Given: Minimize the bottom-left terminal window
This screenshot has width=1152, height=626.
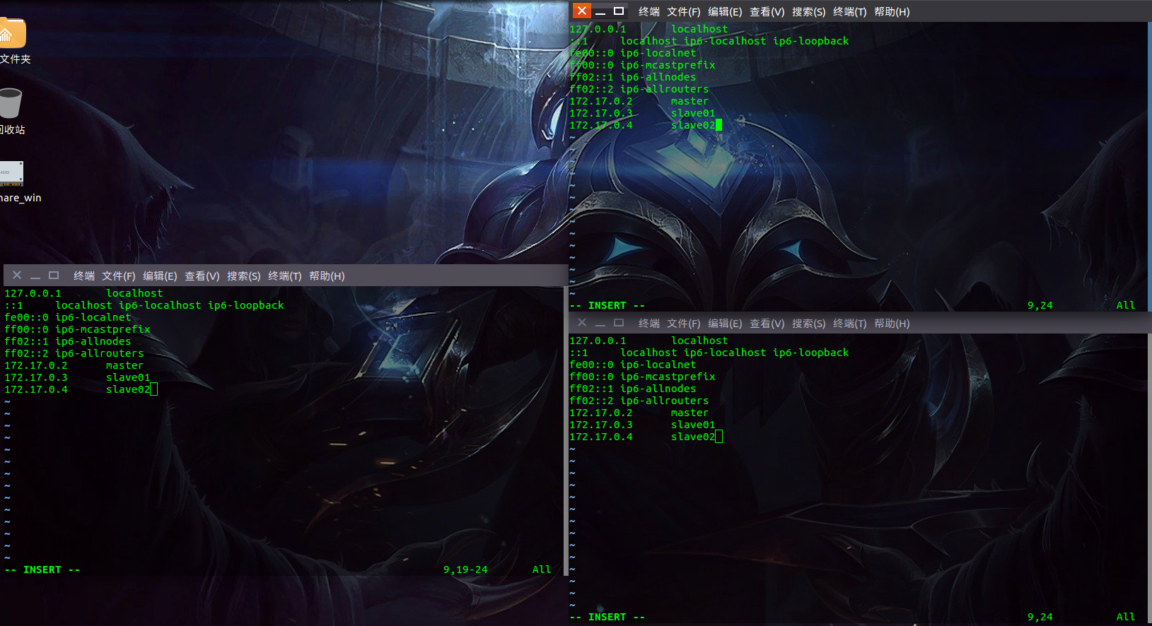Looking at the screenshot, I should tap(35, 276).
